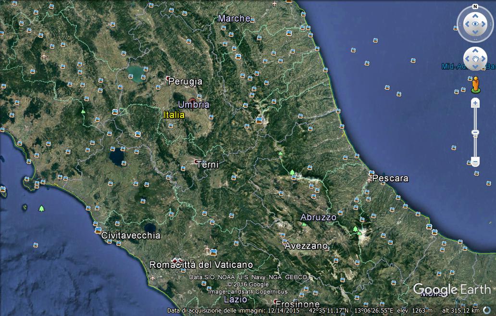Click the zoom in plus button
The image size is (496, 316).
[x=475, y=103]
